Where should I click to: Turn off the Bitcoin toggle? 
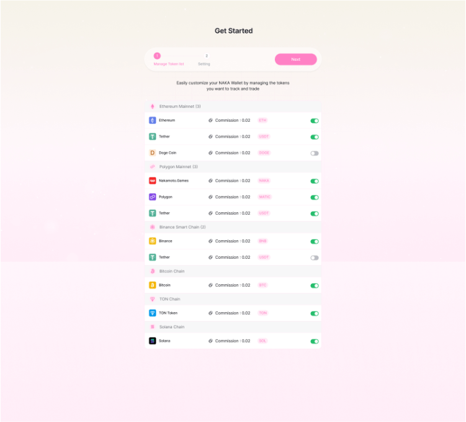(315, 285)
